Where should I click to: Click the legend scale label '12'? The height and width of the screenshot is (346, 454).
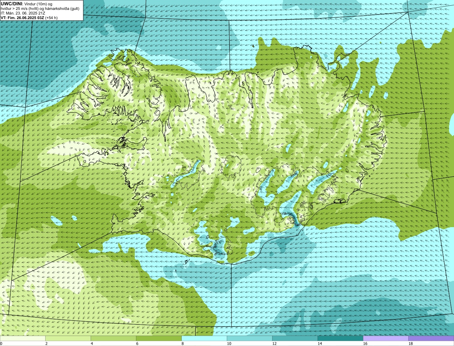coord(275,344)
